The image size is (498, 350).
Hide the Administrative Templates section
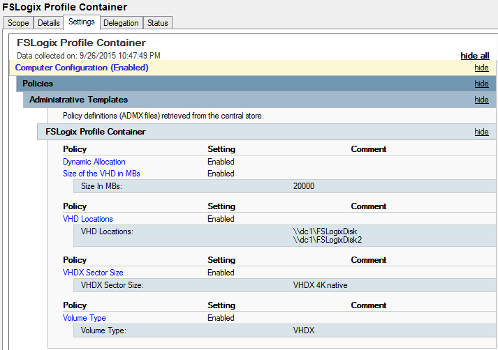point(481,100)
